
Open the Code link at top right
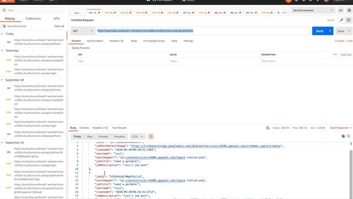point(349,41)
